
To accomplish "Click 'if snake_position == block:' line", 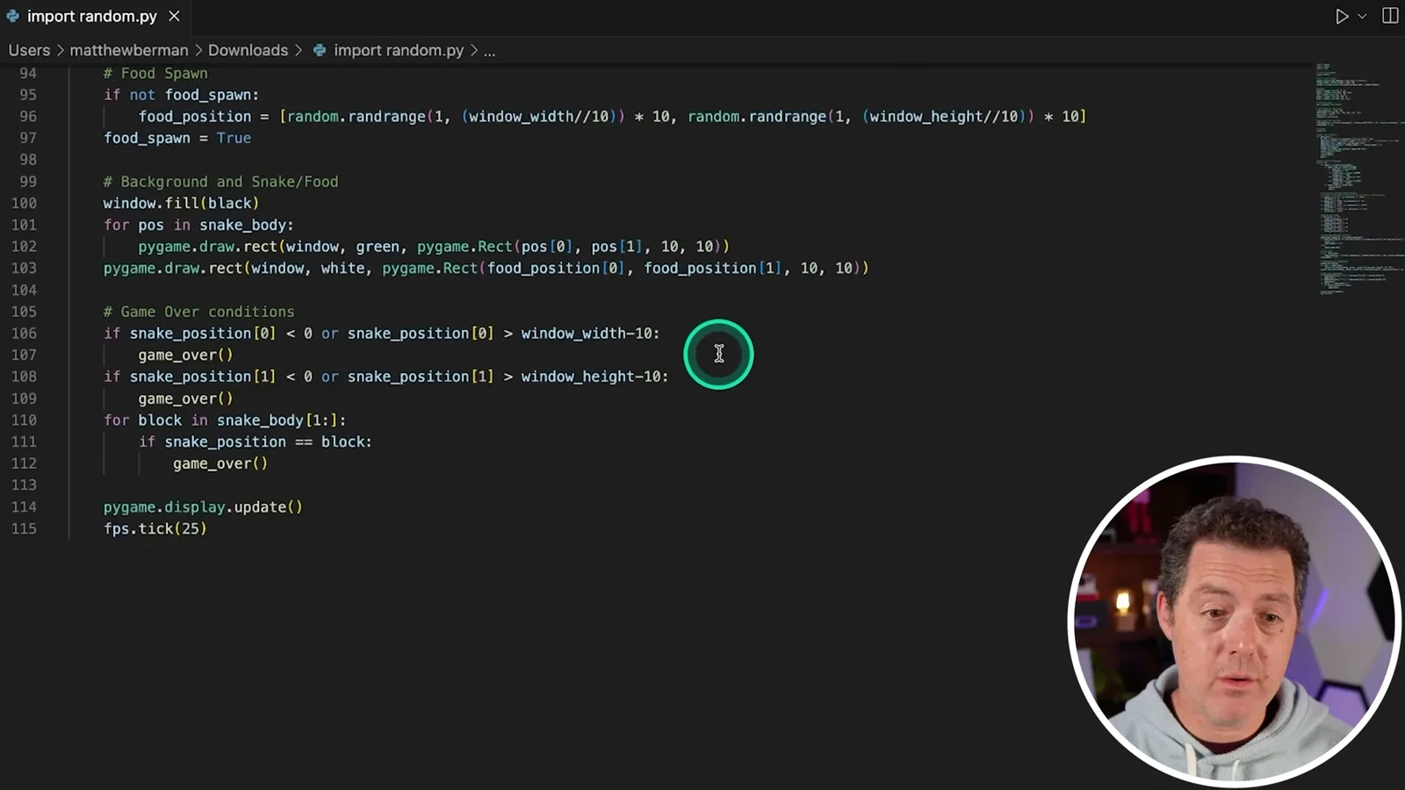I will click(256, 442).
